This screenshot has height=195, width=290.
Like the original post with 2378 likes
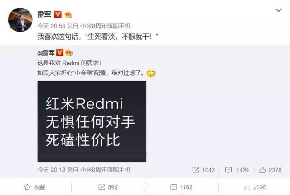[270, 170]
